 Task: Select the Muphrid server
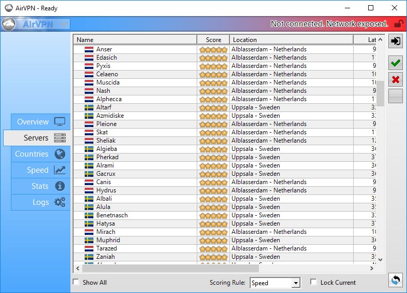pyautogui.click(x=225, y=240)
